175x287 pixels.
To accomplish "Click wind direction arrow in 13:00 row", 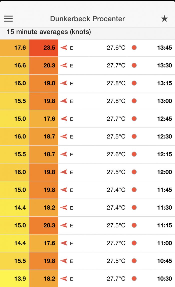I will pos(64,101).
